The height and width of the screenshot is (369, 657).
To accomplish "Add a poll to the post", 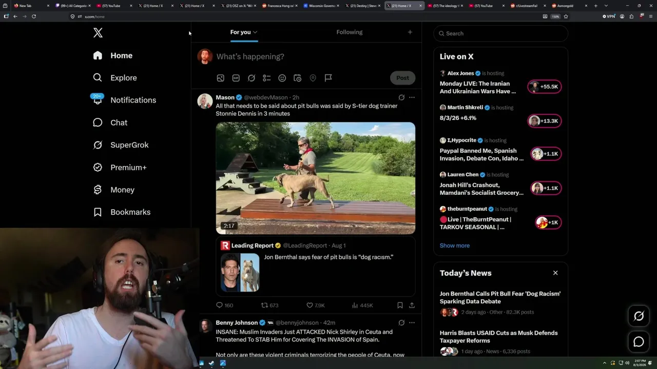I will 267,78.
